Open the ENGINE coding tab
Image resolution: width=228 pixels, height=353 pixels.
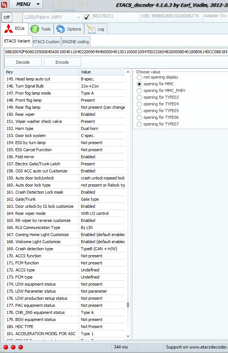[76, 42]
